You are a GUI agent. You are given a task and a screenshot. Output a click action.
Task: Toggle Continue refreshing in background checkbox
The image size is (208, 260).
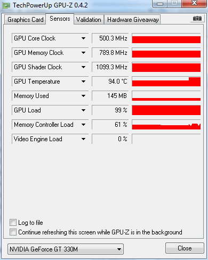pos(13,232)
